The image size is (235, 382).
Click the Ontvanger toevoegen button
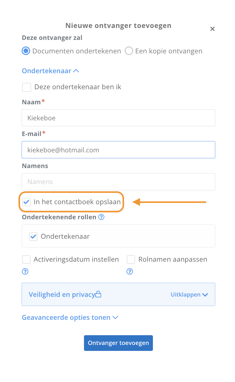118,343
